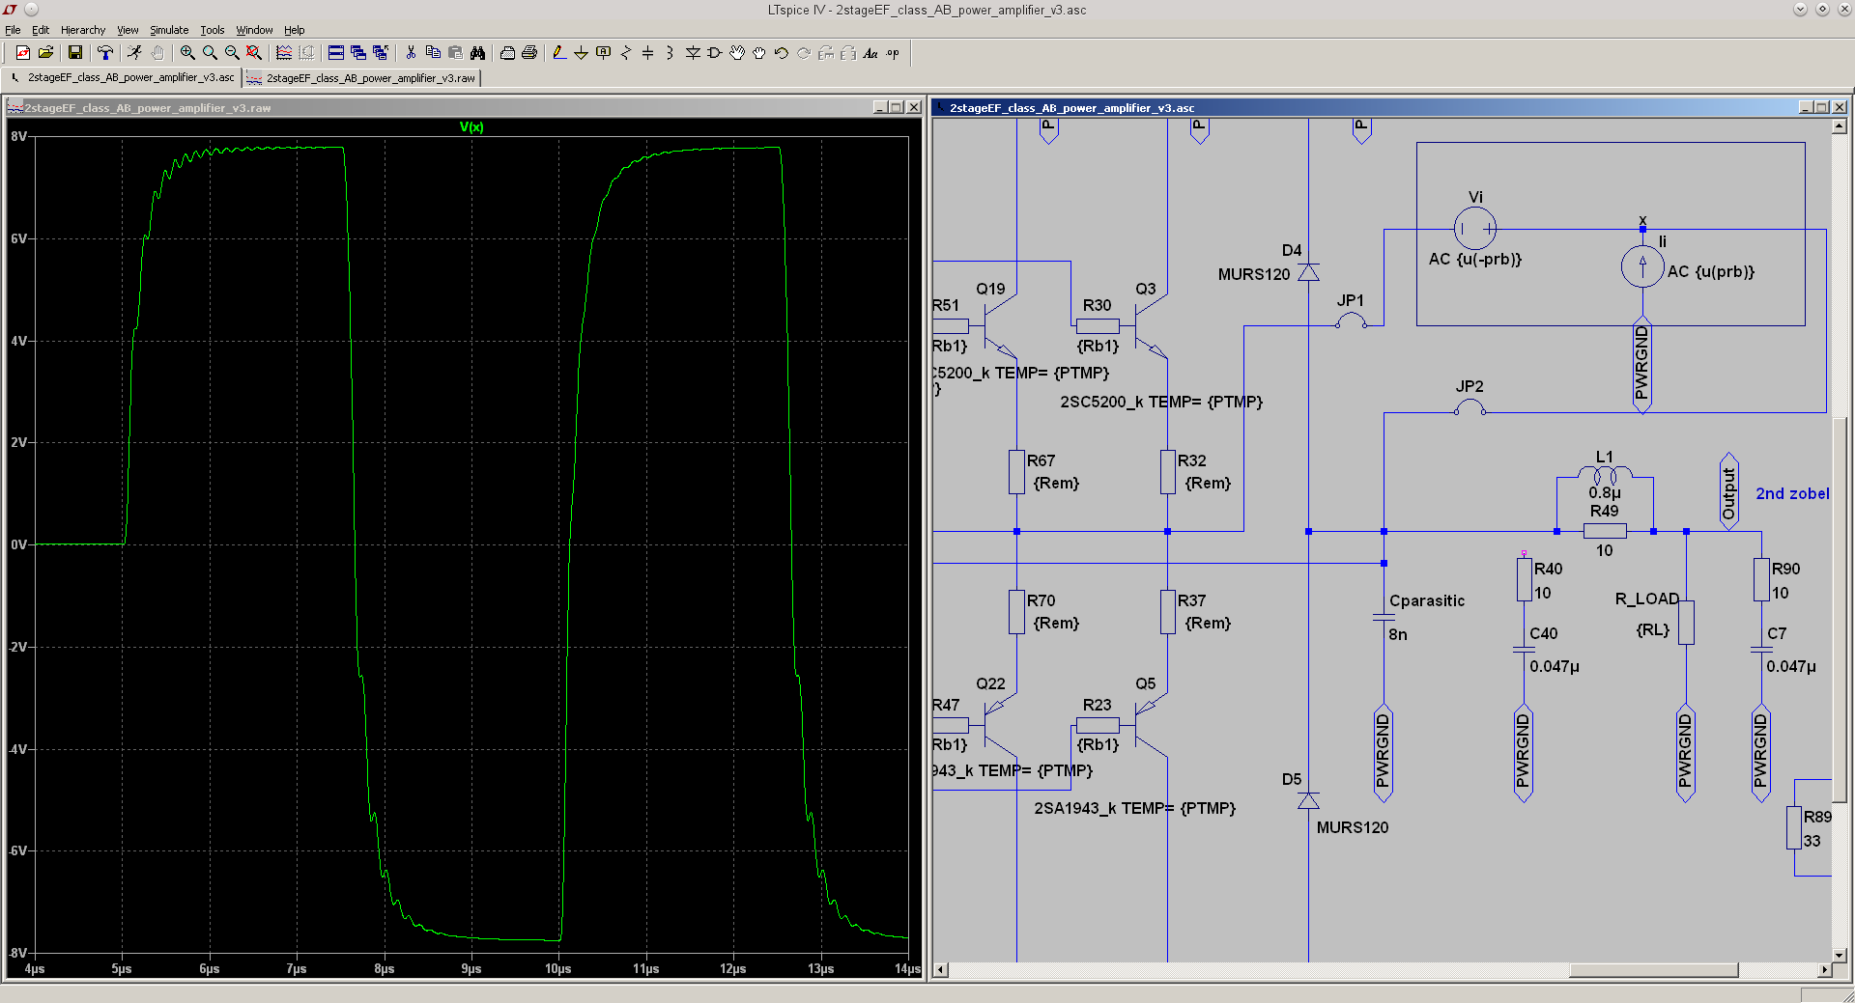Open Find with the binoculars icon
Image resolution: width=1855 pixels, height=1003 pixels.
pyautogui.click(x=477, y=53)
